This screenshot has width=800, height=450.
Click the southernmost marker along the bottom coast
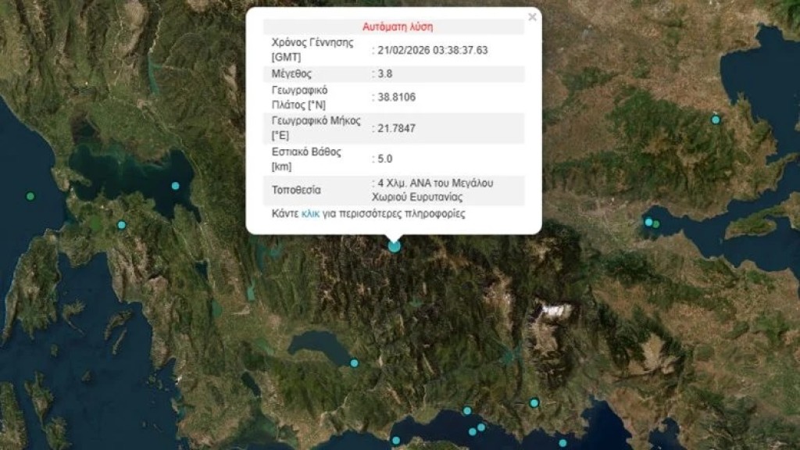(x=562, y=444)
